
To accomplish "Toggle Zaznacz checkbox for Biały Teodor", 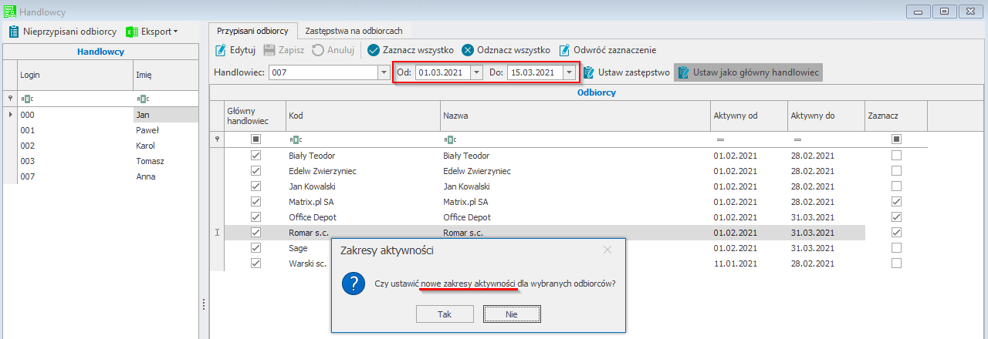I will (x=896, y=156).
